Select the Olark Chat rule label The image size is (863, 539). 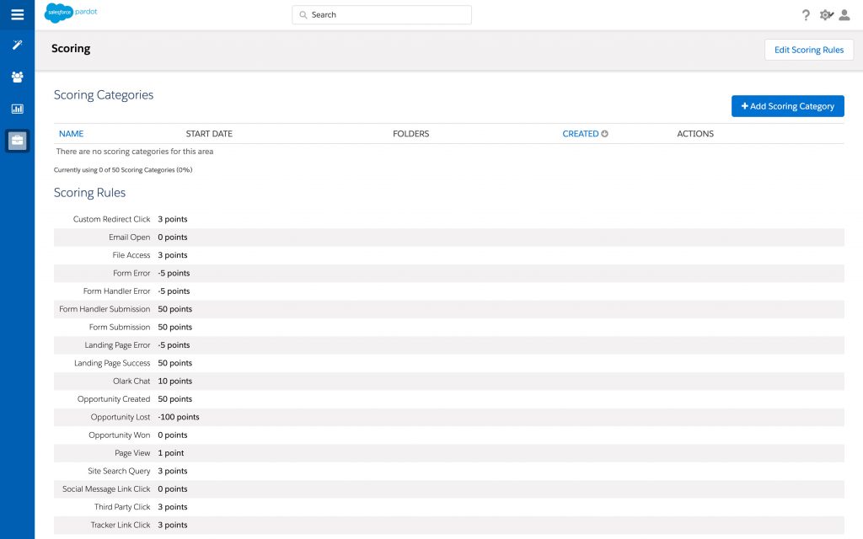click(131, 382)
